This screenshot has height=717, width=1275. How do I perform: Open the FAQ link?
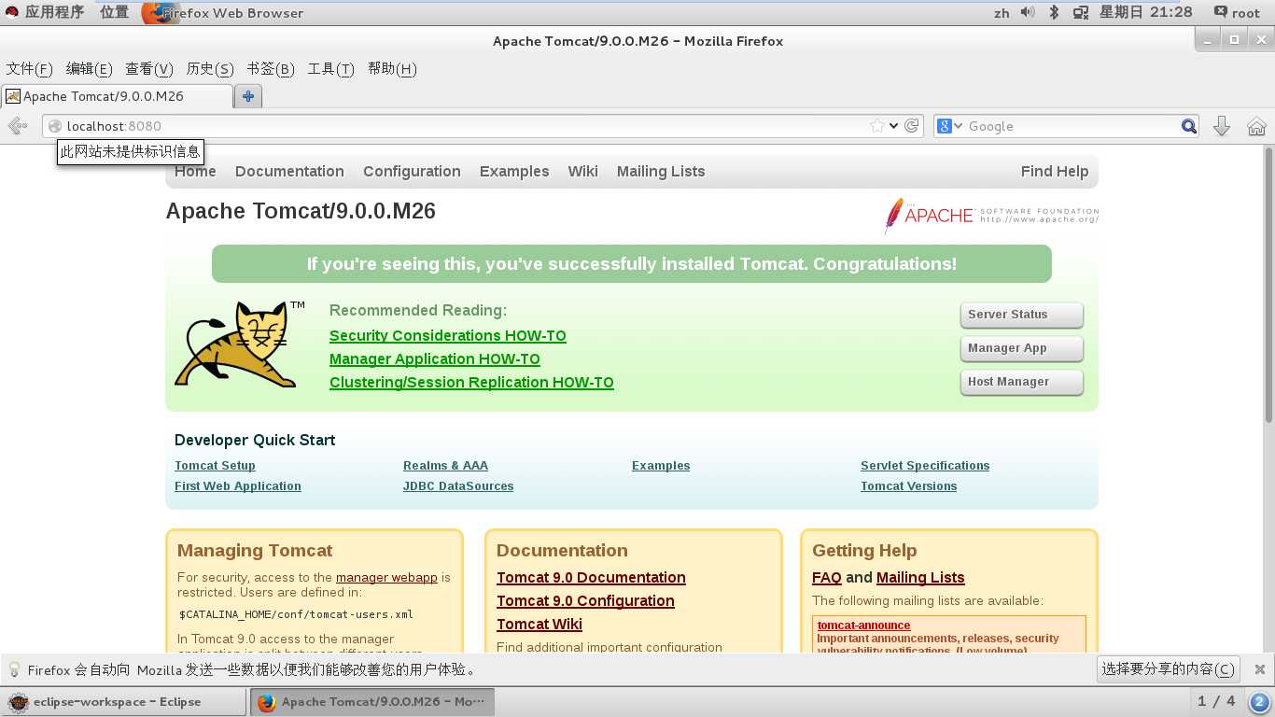pyautogui.click(x=827, y=577)
